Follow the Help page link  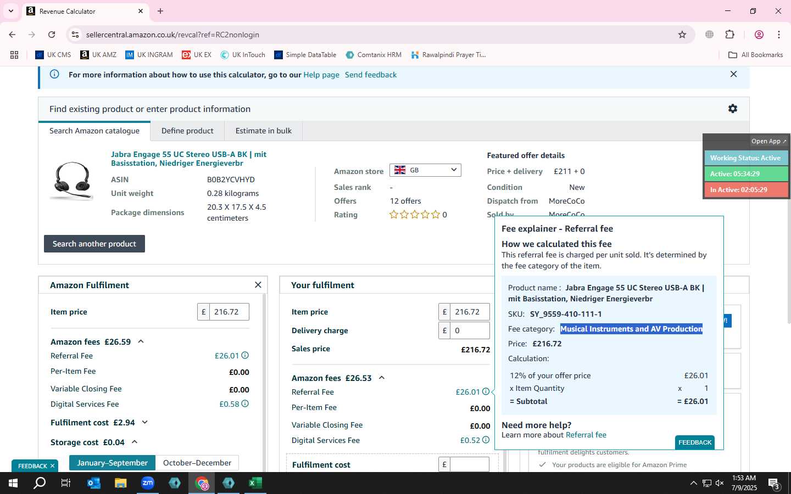pos(321,75)
